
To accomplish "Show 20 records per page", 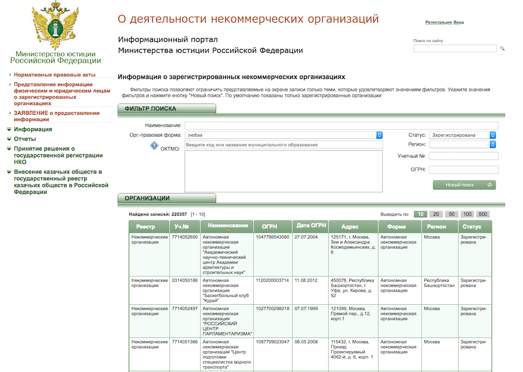I will pyautogui.click(x=436, y=214).
